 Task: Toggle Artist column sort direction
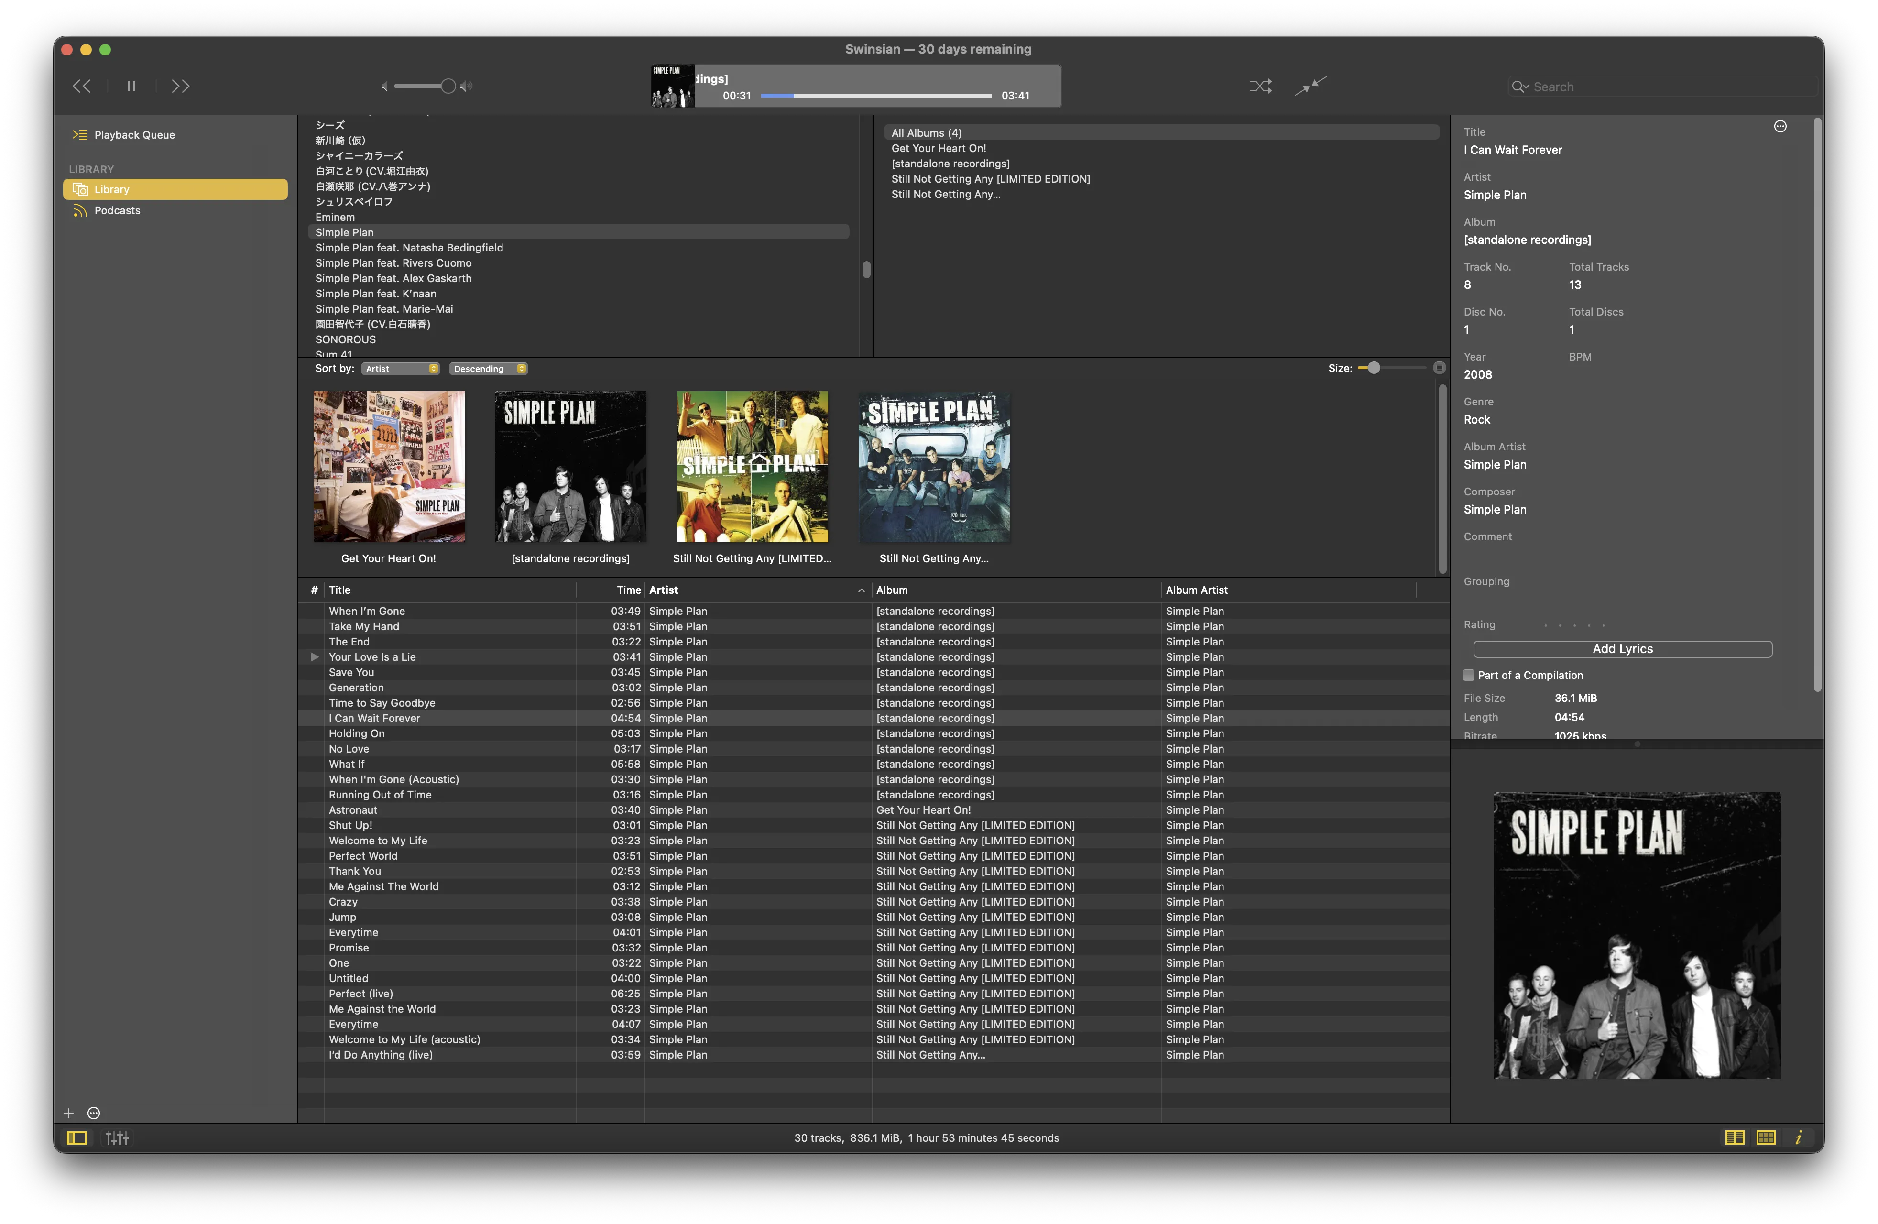(x=757, y=590)
